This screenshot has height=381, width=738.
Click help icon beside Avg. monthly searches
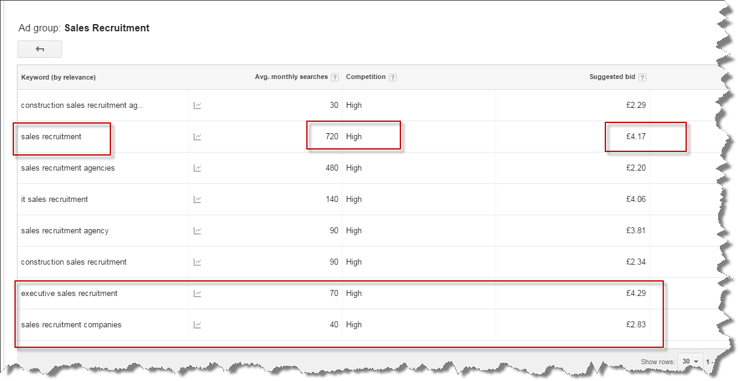[335, 77]
